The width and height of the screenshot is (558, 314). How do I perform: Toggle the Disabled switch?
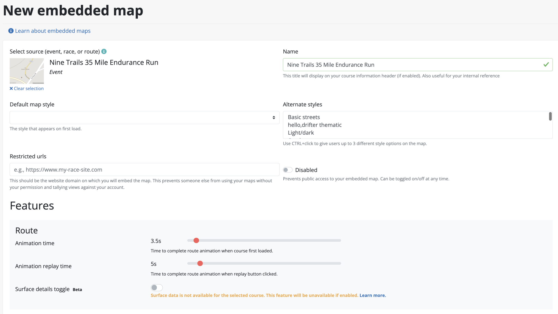tap(287, 170)
